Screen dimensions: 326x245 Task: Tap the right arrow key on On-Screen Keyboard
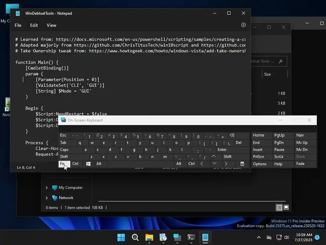pyautogui.click(x=226, y=164)
